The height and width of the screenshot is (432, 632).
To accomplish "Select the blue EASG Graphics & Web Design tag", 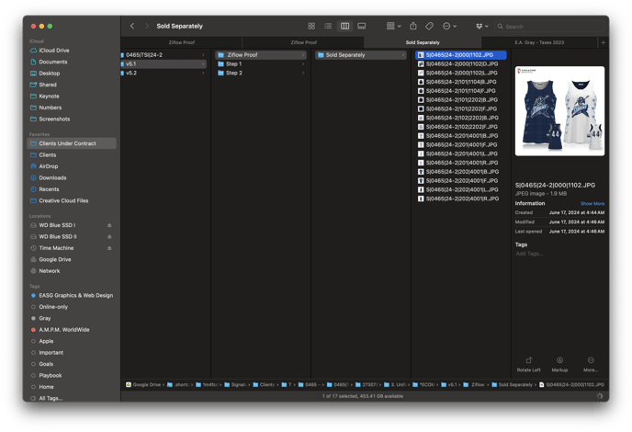I will coord(75,295).
